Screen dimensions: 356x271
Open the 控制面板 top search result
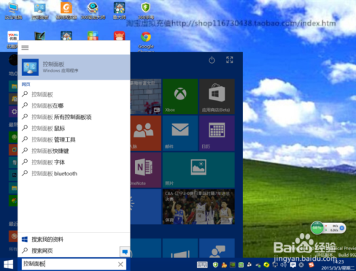(x=74, y=67)
